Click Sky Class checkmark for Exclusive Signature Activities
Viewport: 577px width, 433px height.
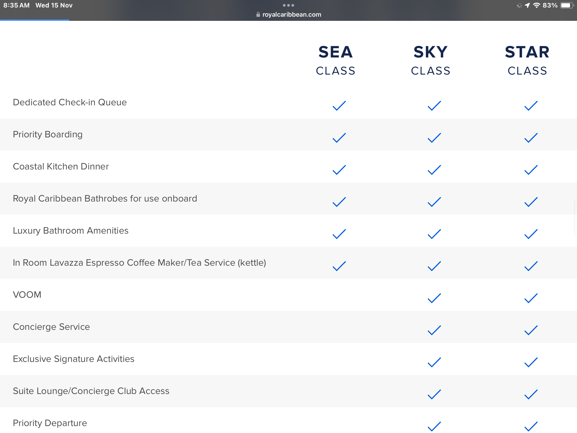pos(434,362)
